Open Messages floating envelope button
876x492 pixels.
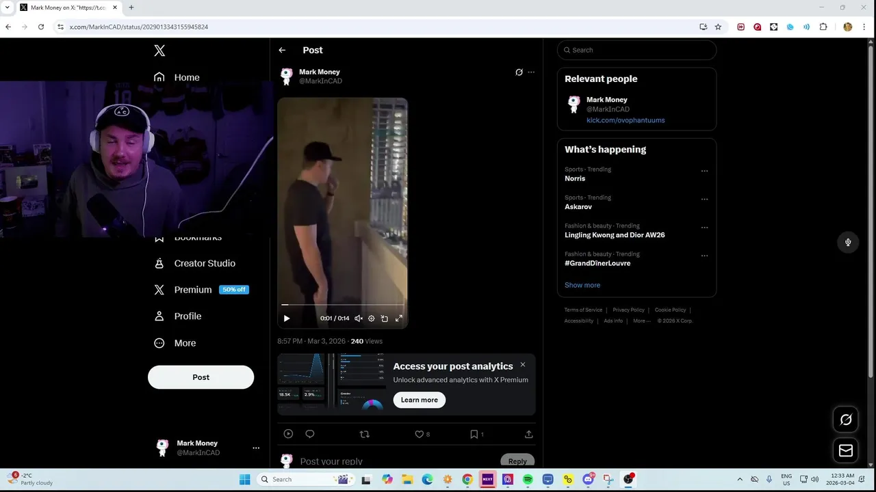[x=846, y=450]
